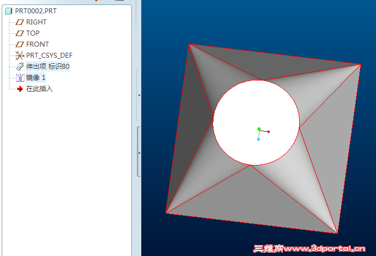Click the TOP datum plane icon

pyautogui.click(x=19, y=33)
